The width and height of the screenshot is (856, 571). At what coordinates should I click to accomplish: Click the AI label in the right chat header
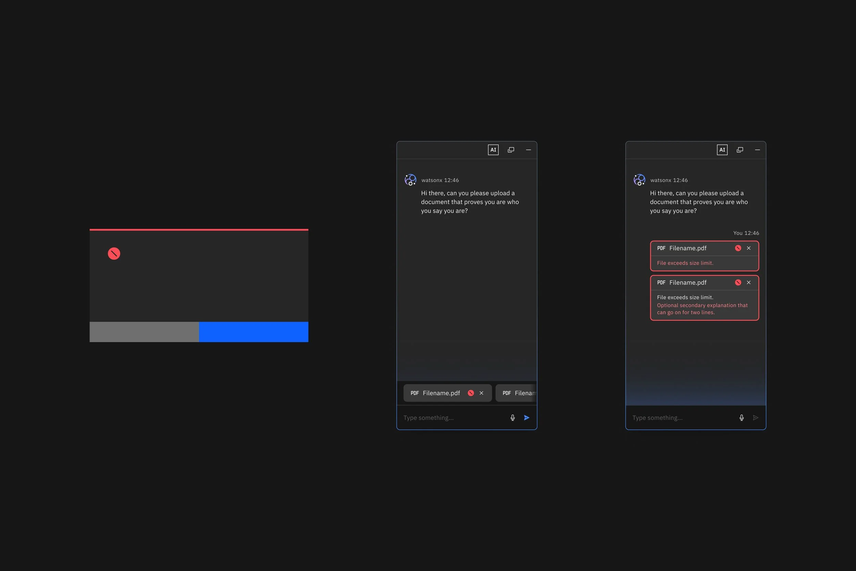tap(722, 150)
